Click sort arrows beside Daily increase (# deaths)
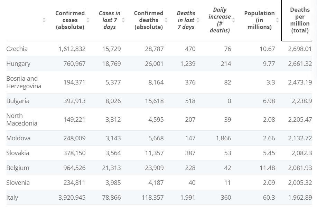 pyautogui.click(x=233, y=20)
